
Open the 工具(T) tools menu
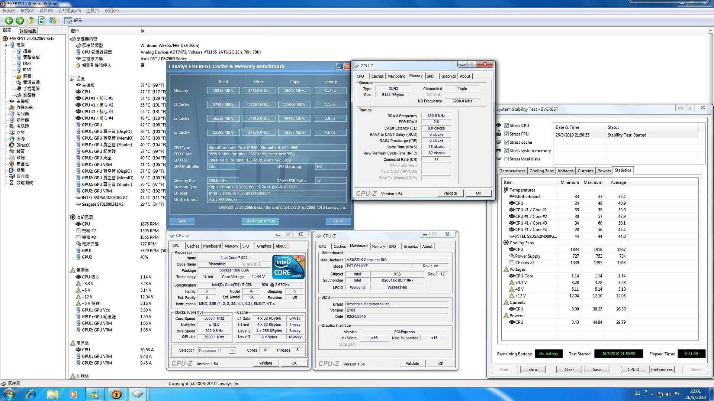[93, 11]
